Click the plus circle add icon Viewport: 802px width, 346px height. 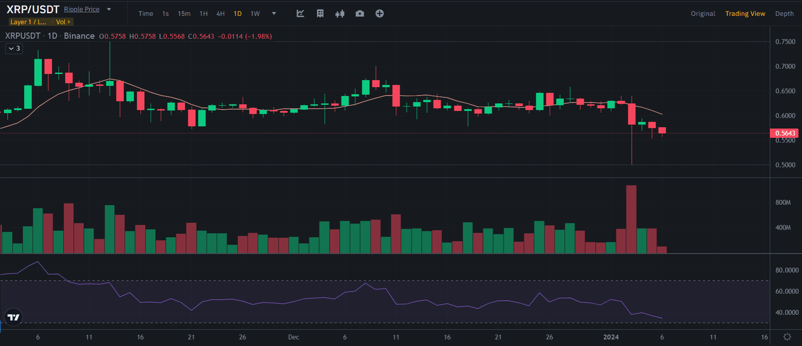coord(379,14)
